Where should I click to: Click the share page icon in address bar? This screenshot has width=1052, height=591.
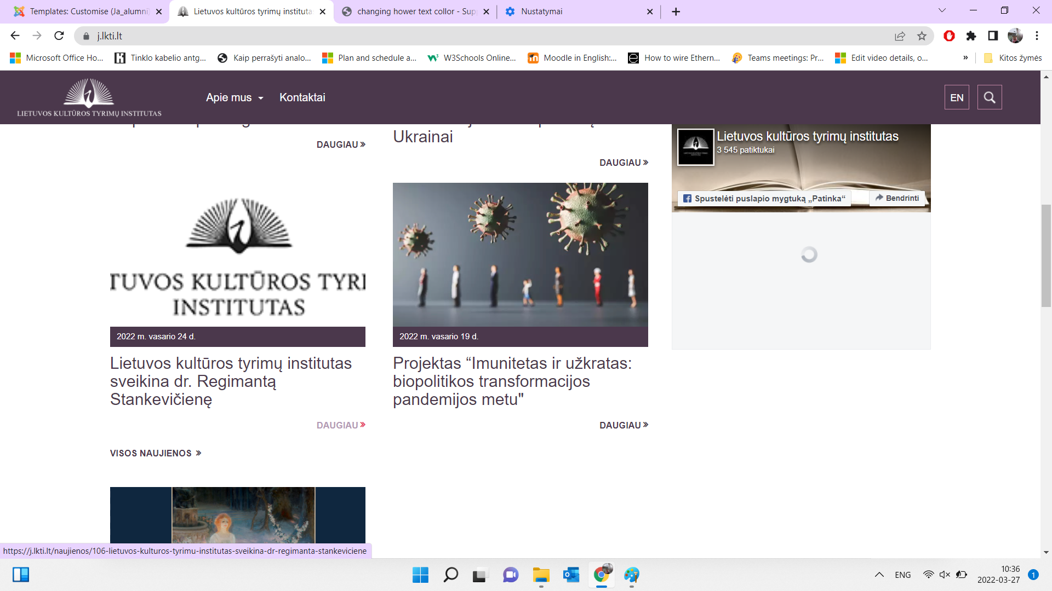coord(900,36)
